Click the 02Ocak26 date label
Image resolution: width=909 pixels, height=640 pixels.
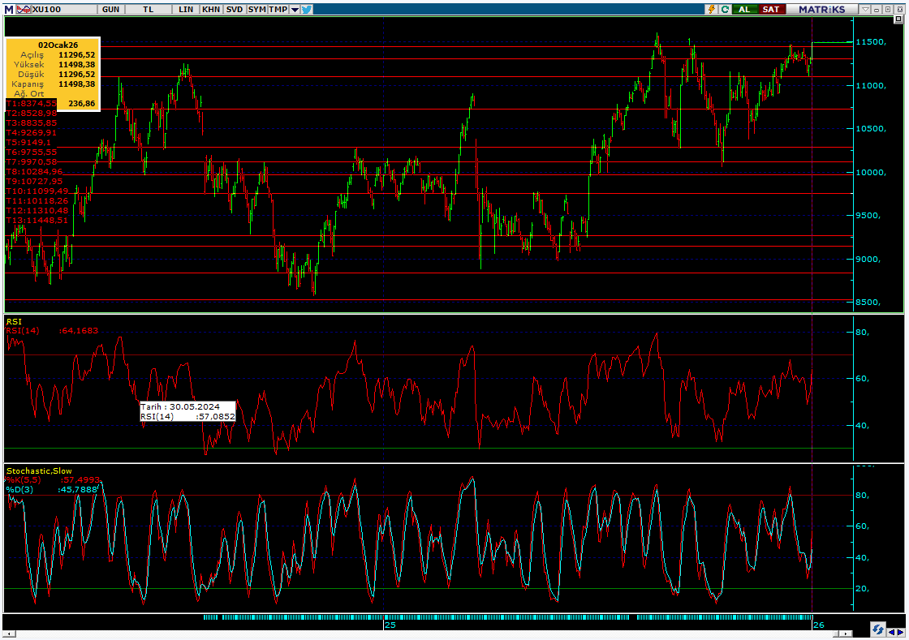click(58, 45)
